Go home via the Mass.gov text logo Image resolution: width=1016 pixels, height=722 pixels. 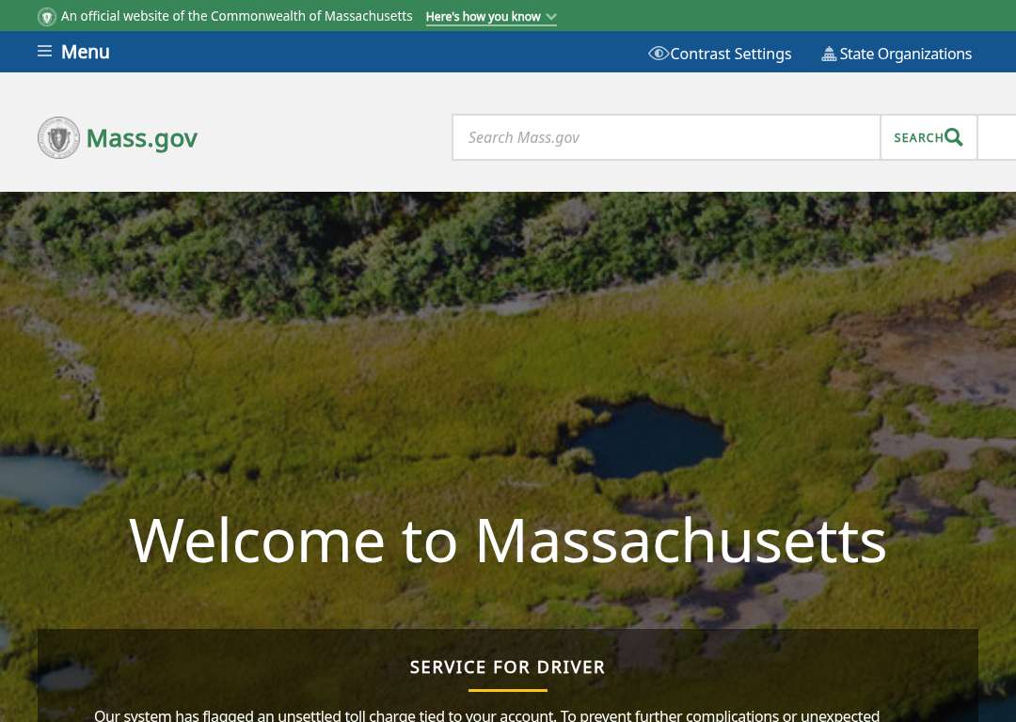[142, 138]
